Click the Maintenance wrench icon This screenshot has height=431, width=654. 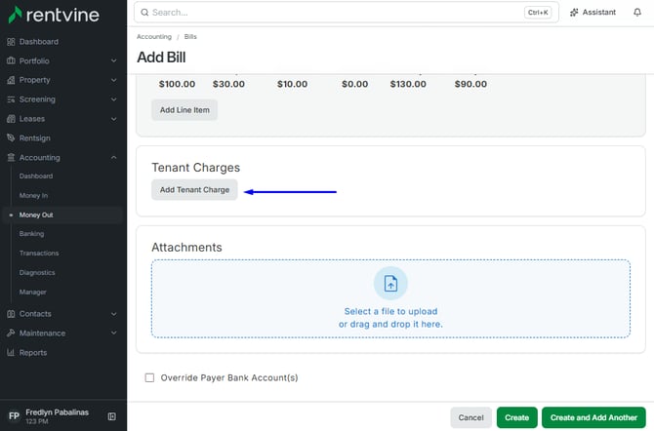click(x=11, y=333)
